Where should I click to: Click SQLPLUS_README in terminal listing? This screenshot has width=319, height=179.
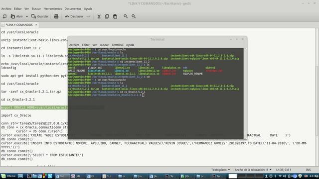click(x=193, y=74)
